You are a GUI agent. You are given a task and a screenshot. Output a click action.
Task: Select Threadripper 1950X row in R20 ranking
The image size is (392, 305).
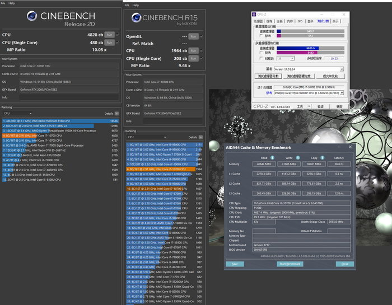60,130
